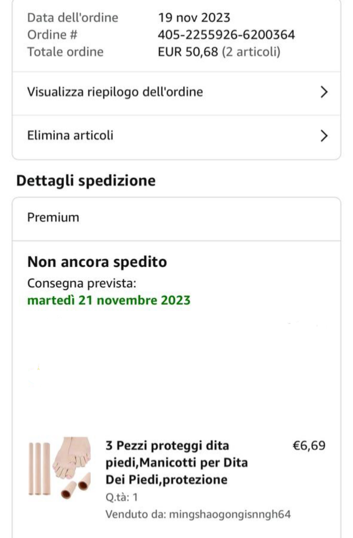The image size is (353, 538).
Task: Click the €6,69 item price
Action: (309, 446)
